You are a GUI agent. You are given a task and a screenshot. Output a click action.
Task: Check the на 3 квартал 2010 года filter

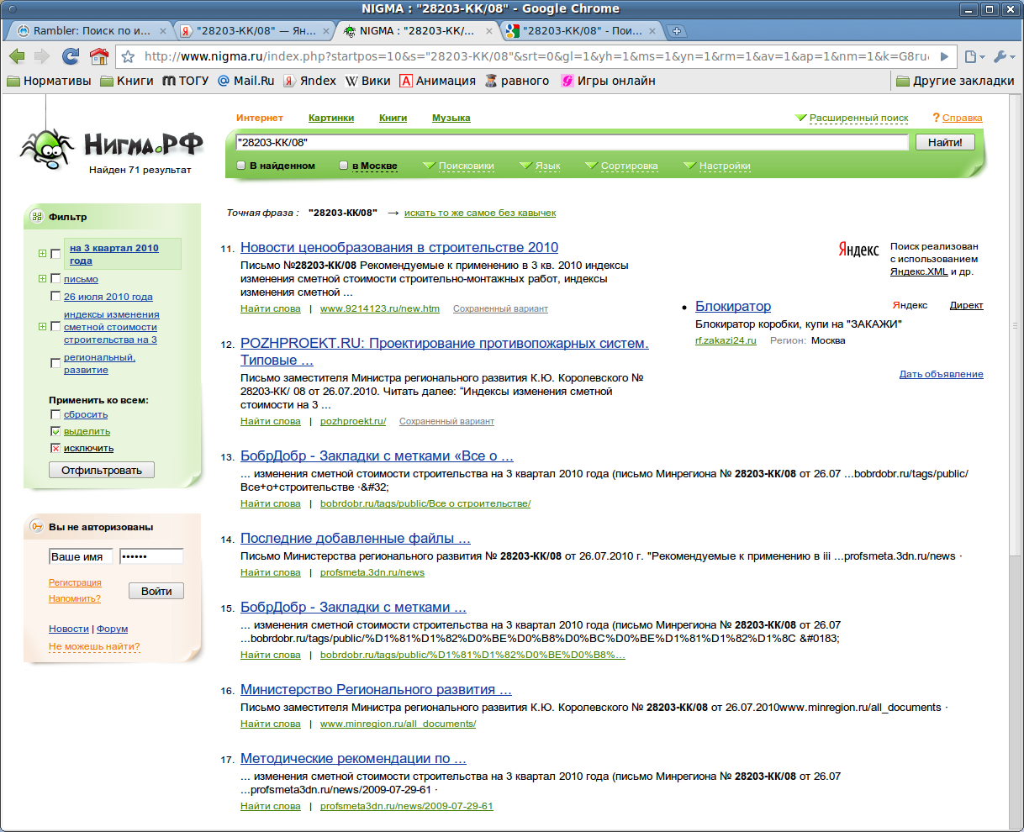tap(55, 254)
